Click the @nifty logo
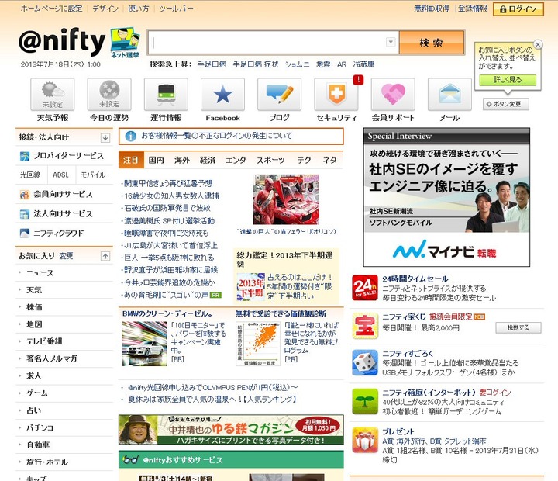Screen dimensions: 558x481 (x=62, y=42)
